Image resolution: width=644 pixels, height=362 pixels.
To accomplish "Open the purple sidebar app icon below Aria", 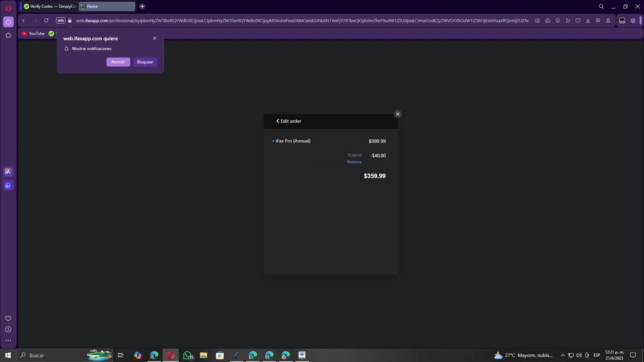I will (x=8, y=185).
